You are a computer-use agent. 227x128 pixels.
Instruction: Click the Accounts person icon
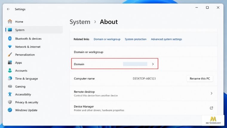(10, 71)
